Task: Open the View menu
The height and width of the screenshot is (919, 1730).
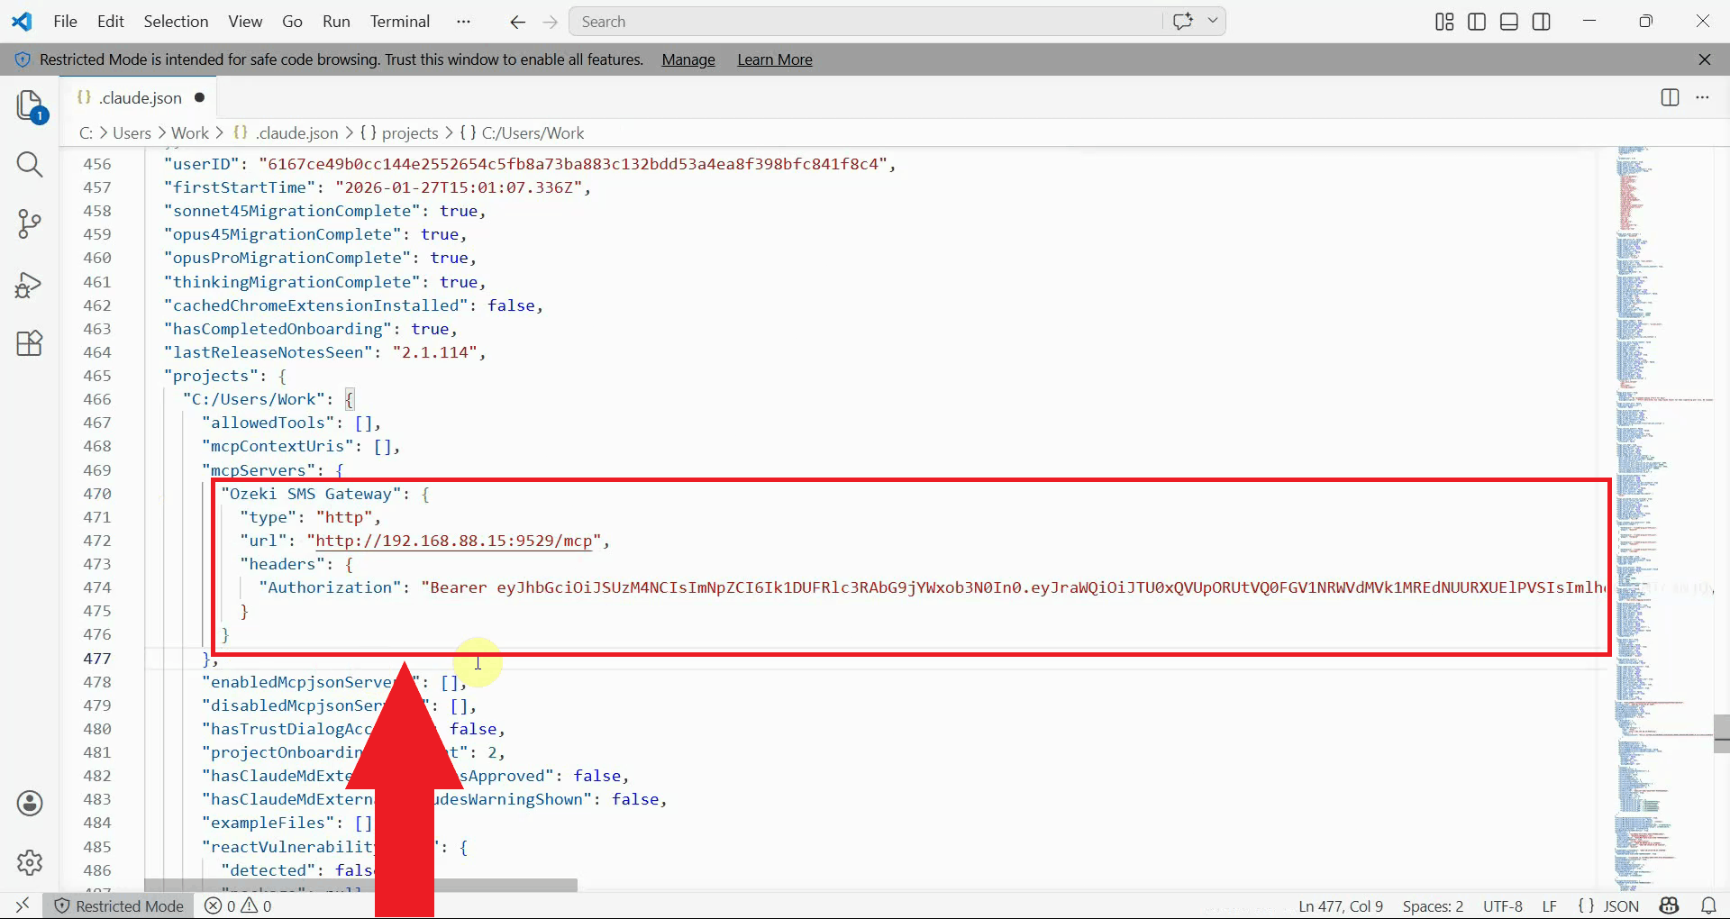Action: [x=245, y=22]
